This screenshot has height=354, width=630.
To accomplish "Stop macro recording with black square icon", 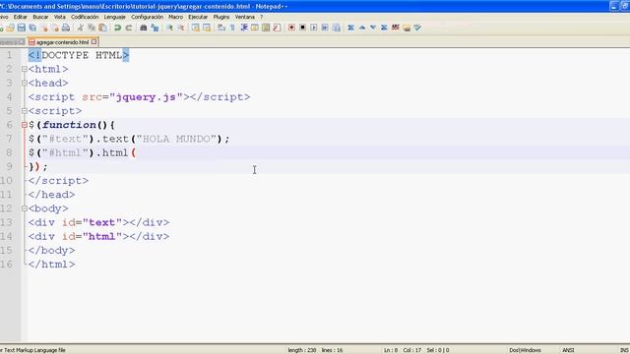I will (302, 28).
